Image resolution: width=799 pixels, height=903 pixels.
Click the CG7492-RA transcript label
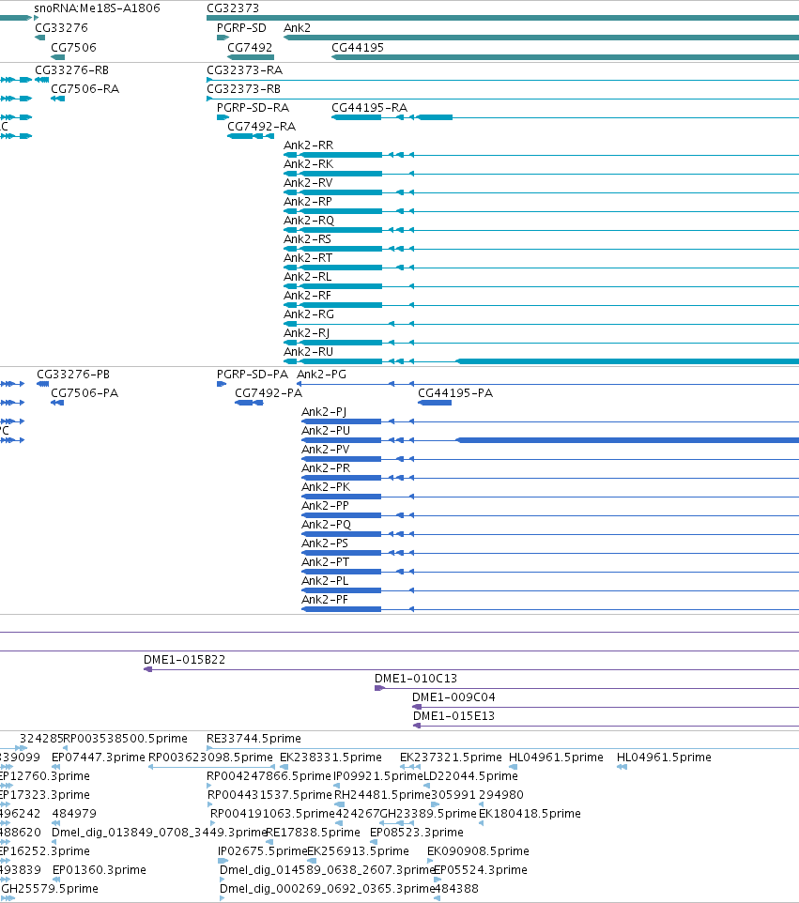(x=262, y=127)
